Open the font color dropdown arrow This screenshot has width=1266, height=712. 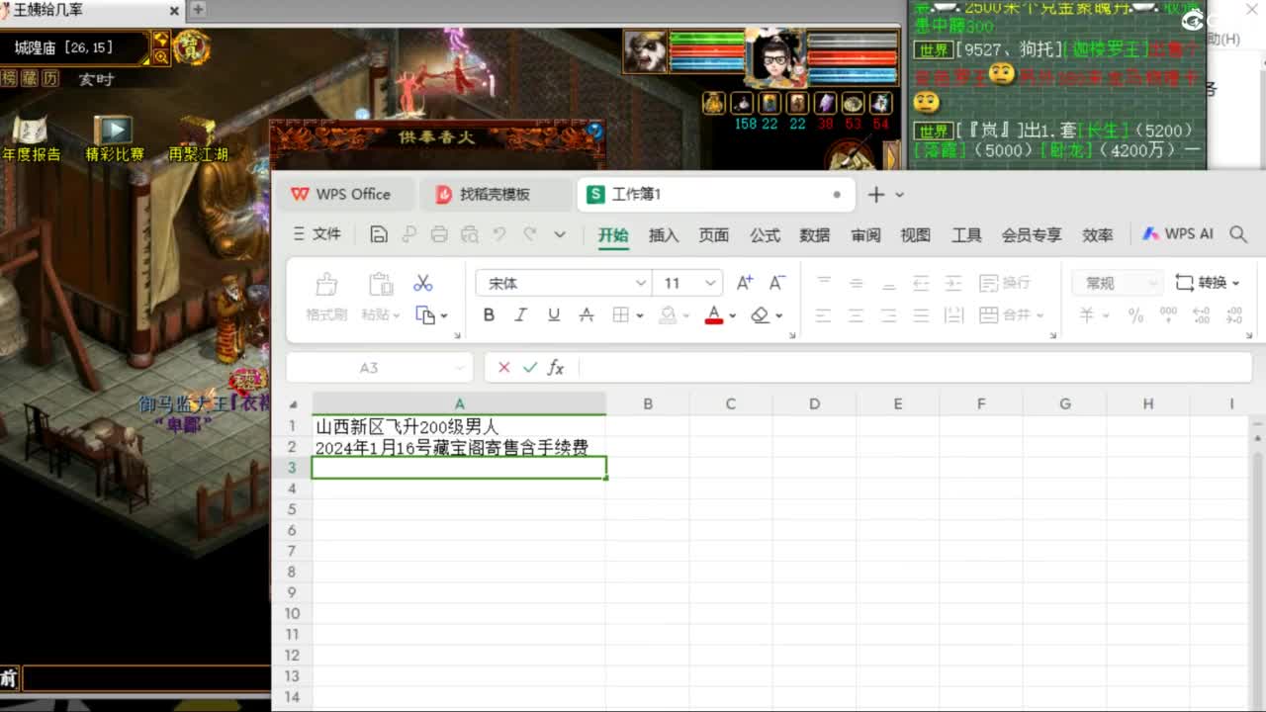[x=733, y=315]
